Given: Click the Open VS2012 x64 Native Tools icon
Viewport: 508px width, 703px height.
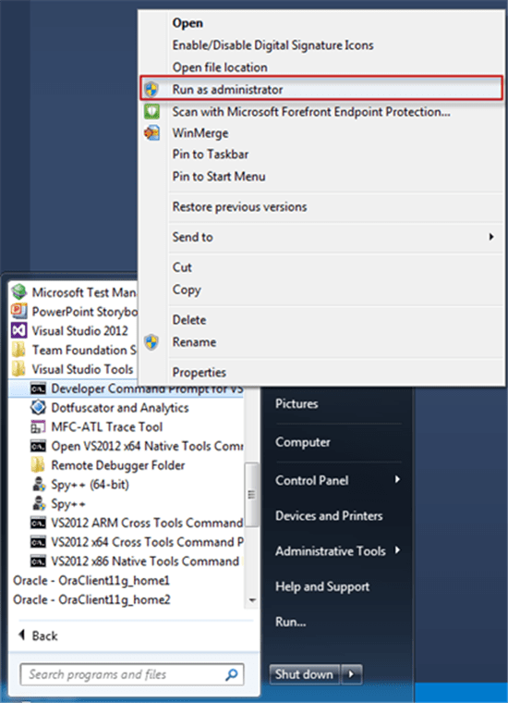Looking at the screenshot, I should pos(38,446).
